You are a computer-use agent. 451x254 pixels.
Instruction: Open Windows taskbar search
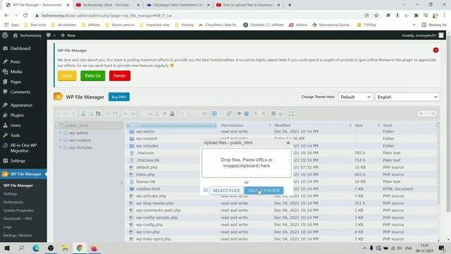21,248
